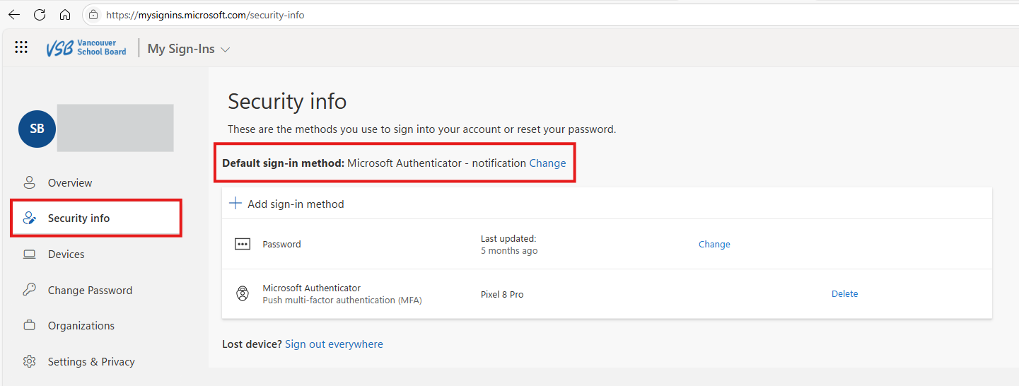Open Organizations from the sidebar
Image resolution: width=1019 pixels, height=386 pixels.
(81, 326)
